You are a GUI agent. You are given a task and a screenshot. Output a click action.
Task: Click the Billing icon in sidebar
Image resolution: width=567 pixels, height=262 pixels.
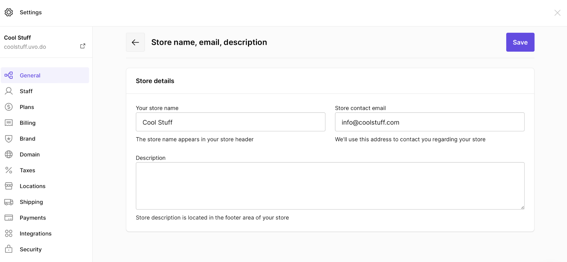[9, 123]
